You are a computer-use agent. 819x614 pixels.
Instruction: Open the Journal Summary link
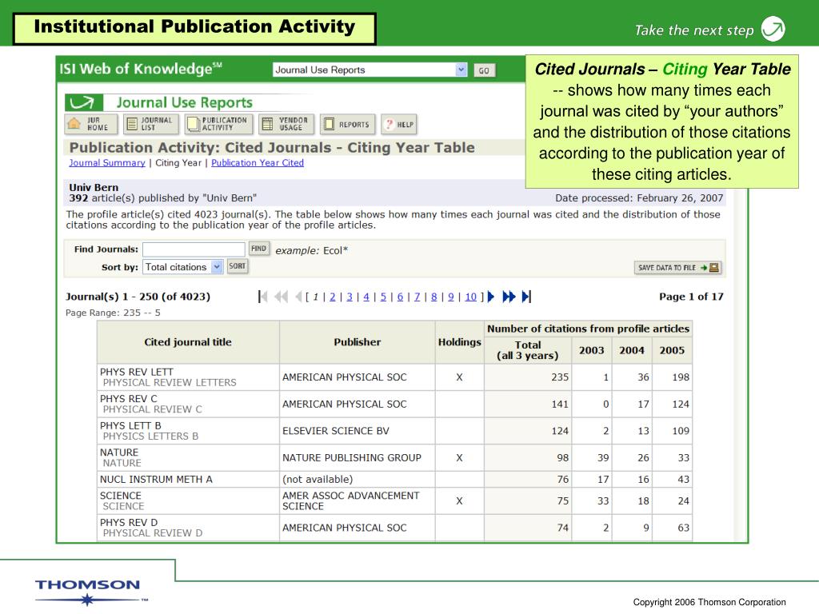107,162
